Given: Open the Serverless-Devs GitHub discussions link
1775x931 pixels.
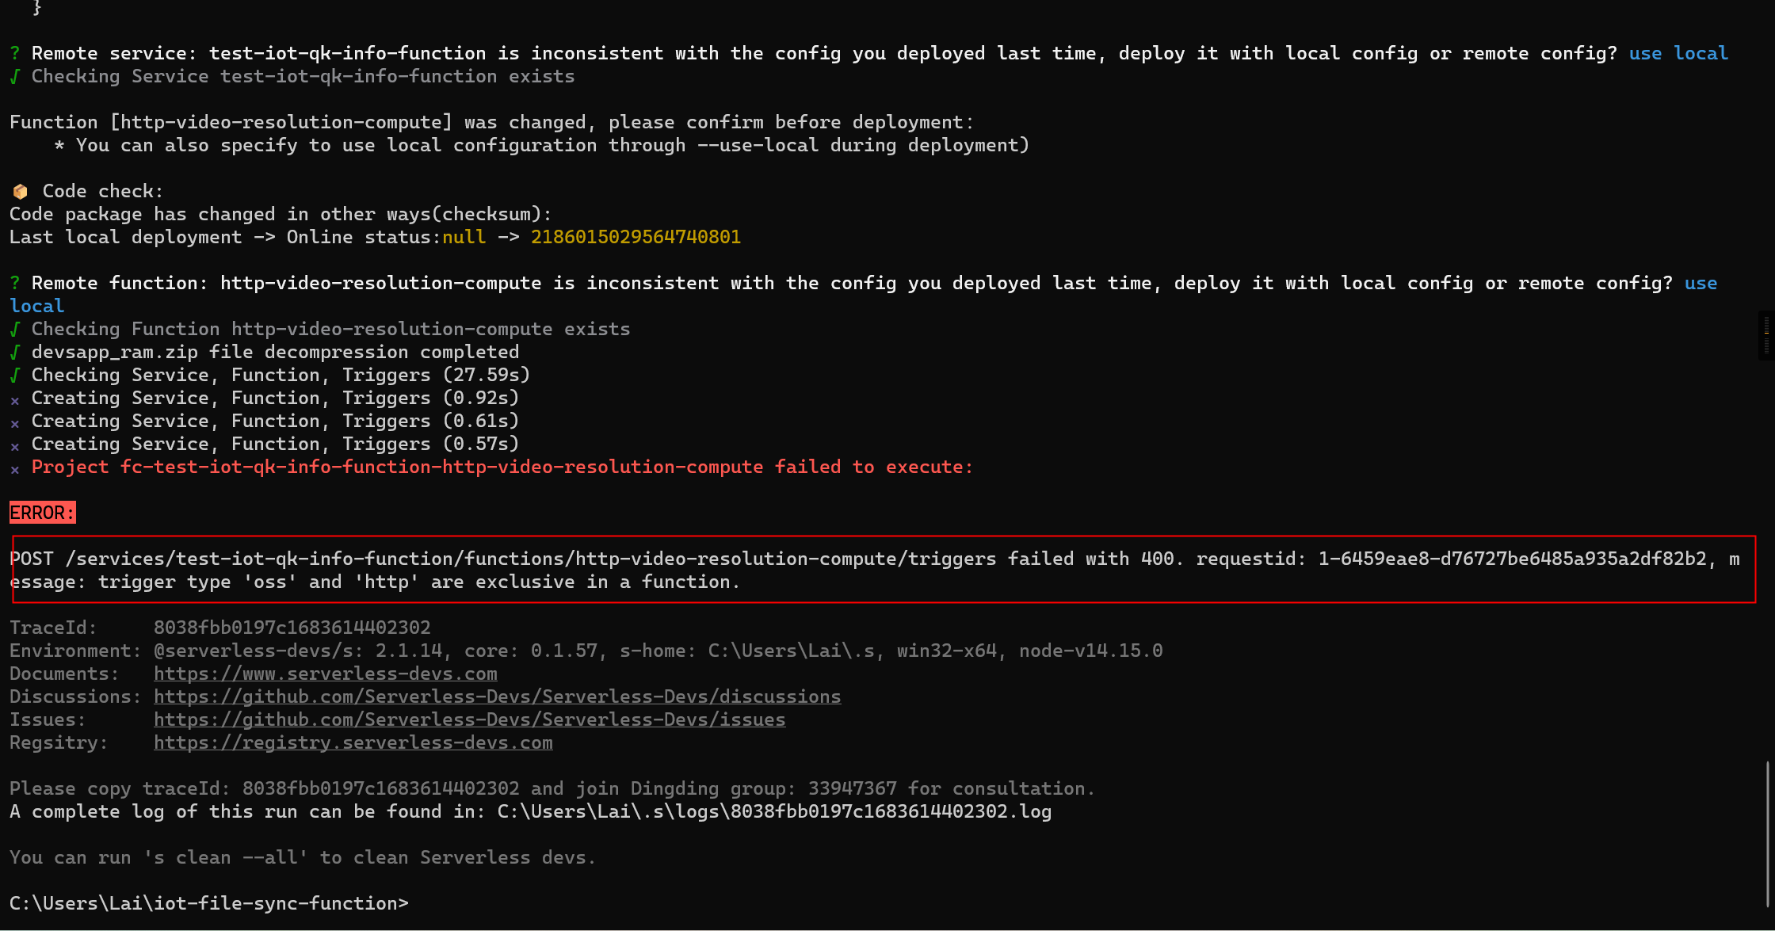Looking at the screenshot, I should [497, 696].
